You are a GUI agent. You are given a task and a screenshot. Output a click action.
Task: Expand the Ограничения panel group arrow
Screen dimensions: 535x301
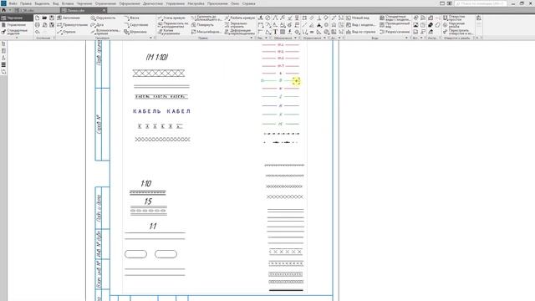click(x=324, y=38)
